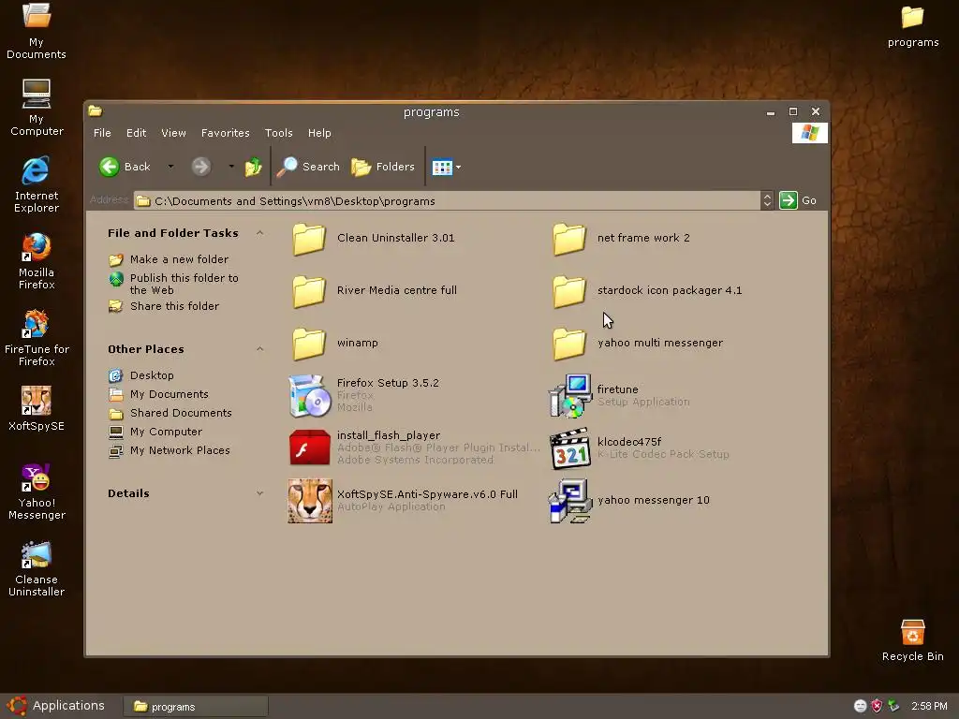Click the green Back arrow icon

[x=110, y=167]
